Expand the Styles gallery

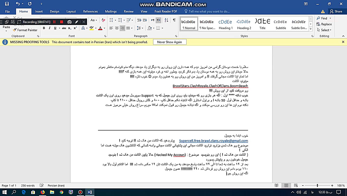tap(310, 29)
